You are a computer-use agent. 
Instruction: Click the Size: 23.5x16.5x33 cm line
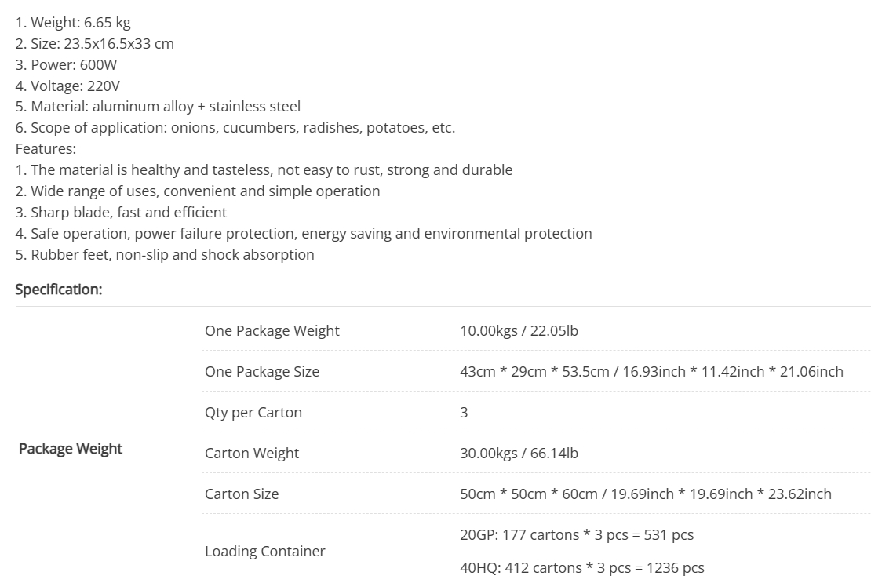[94, 44]
